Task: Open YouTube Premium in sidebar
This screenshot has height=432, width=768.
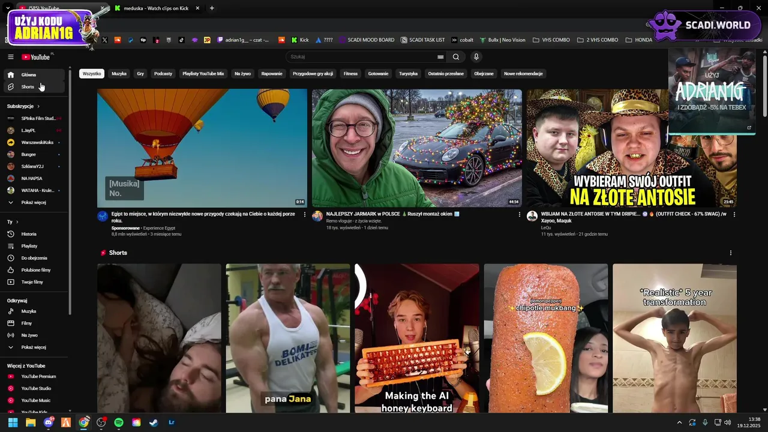Action: 34,377
